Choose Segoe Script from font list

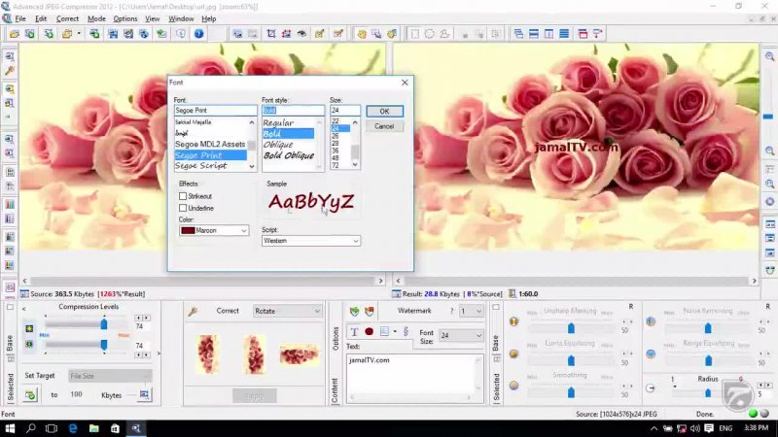[201, 166]
